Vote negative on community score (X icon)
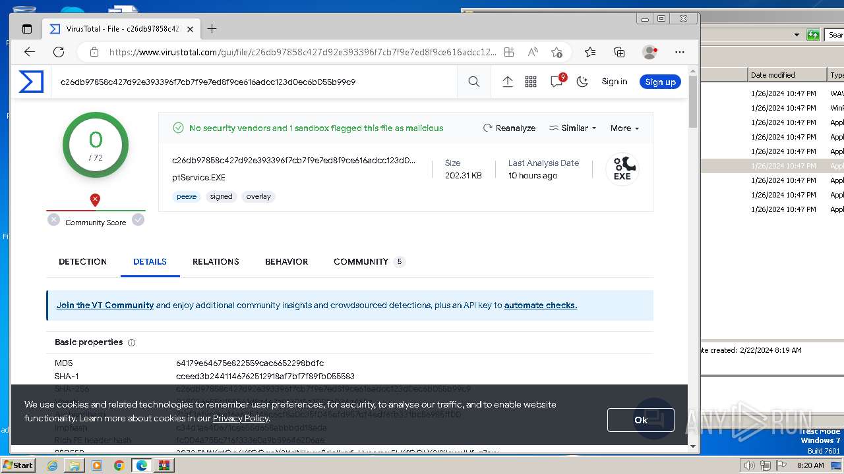This screenshot has width=844, height=474. pos(53,220)
